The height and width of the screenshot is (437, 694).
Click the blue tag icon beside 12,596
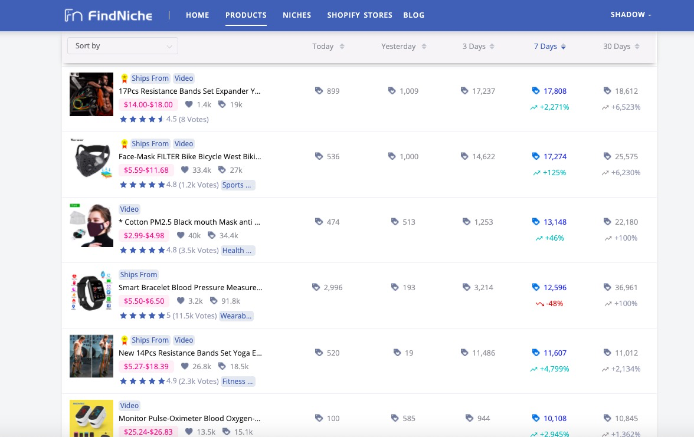536,287
